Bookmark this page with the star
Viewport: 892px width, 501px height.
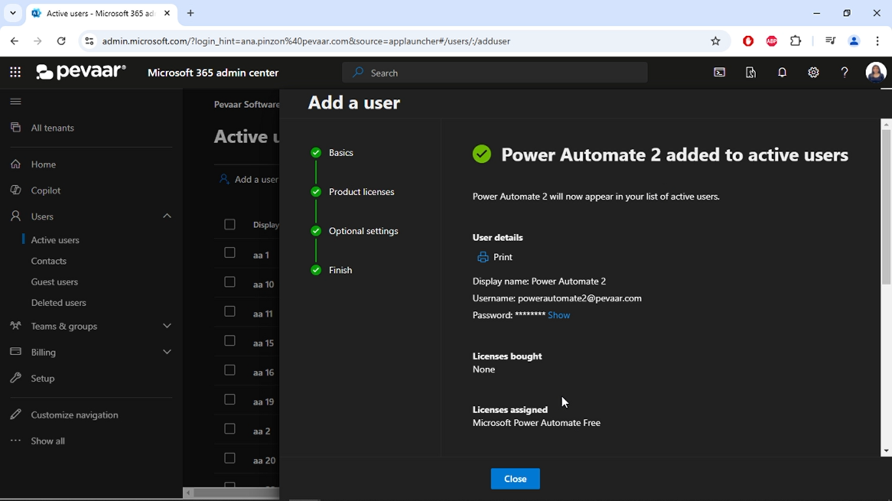[x=716, y=41]
